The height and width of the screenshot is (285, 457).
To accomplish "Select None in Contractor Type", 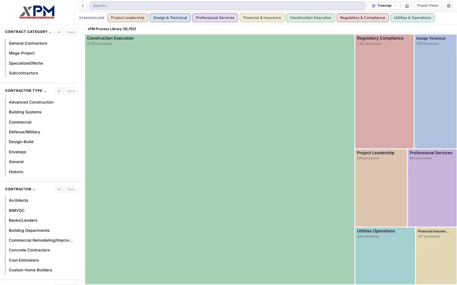I will pyautogui.click(x=71, y=91).
